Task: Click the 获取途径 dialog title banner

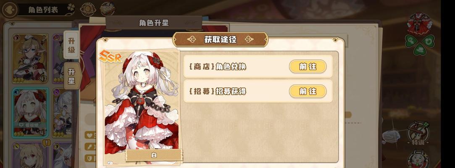Action: (x=220, y=39)
